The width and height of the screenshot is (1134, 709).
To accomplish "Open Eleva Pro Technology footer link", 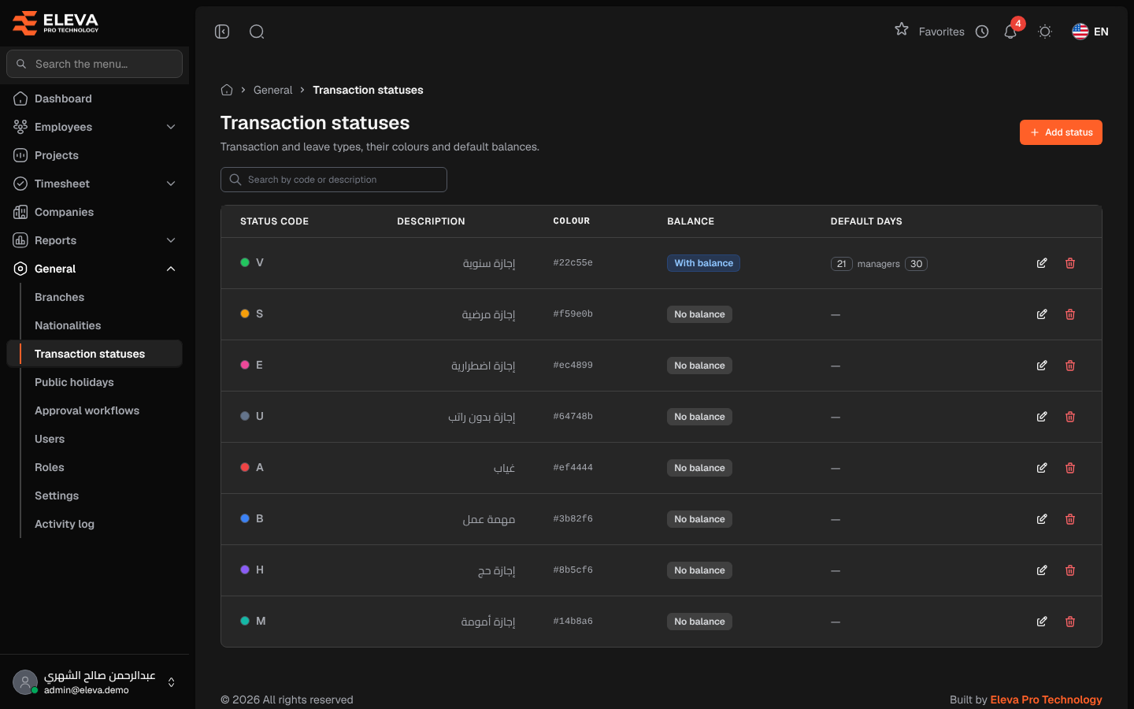I will tap(1046, 700).
